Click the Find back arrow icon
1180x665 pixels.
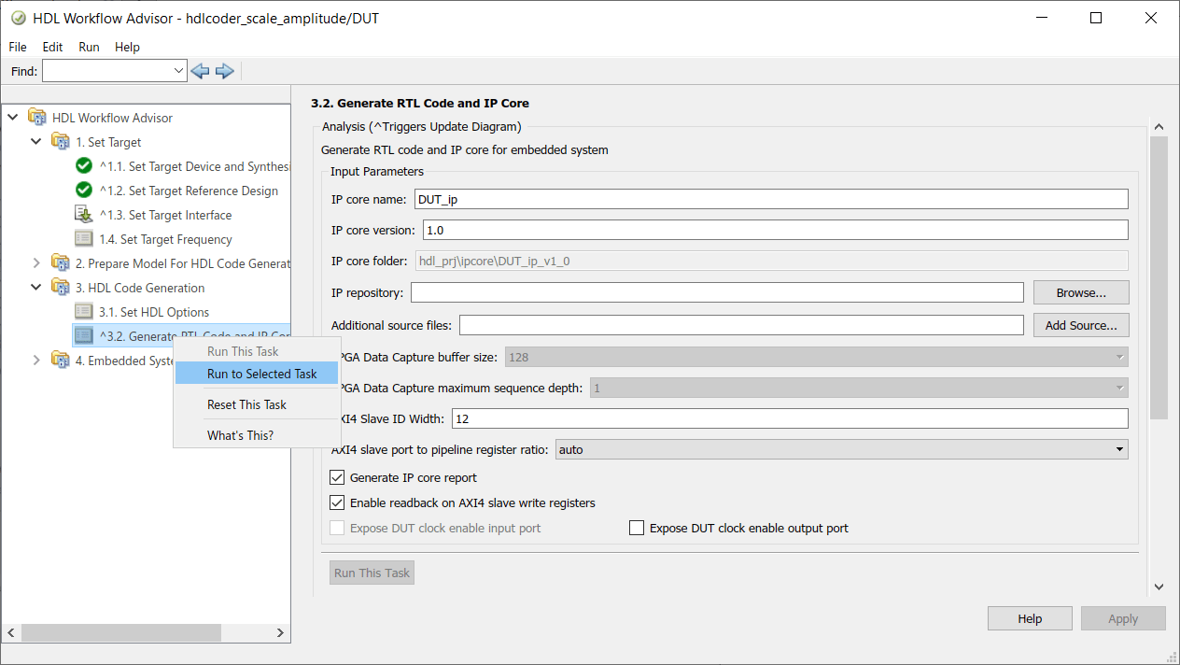pyautogui.click(x=200, y=71)
